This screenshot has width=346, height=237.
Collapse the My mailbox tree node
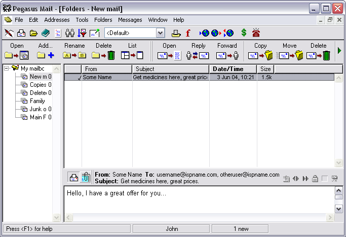click(7, 68)
